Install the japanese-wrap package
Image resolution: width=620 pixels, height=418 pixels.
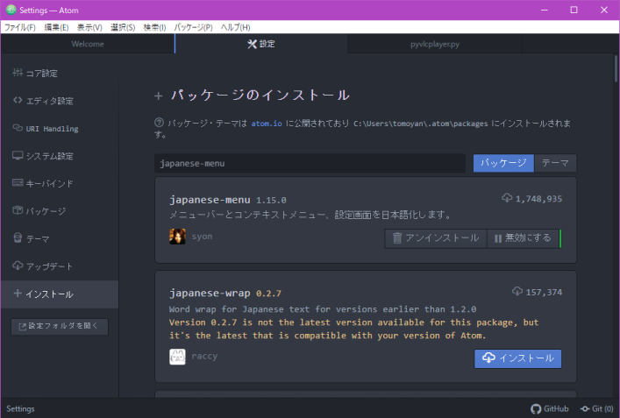point(517,358)
